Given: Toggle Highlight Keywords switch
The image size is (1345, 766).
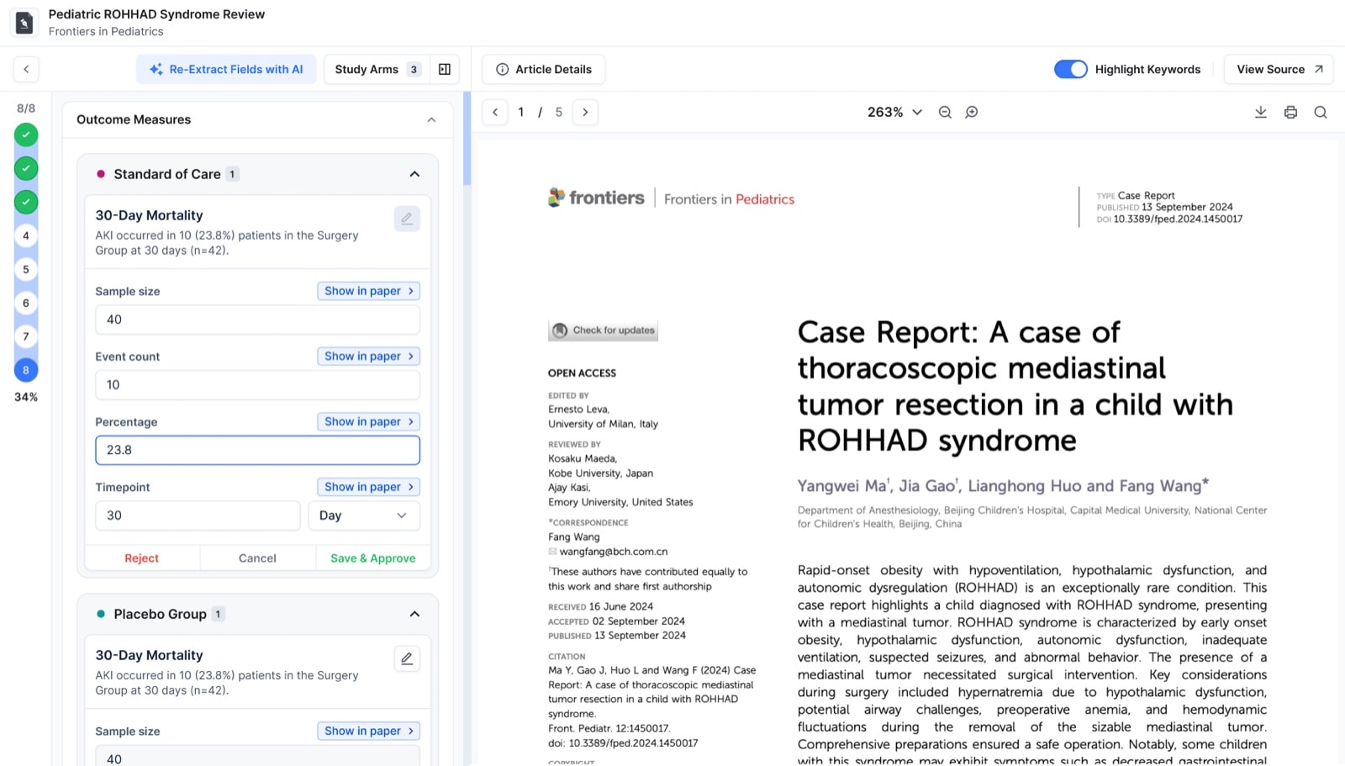Looking at the screenshot, I should coord(1070,69).
